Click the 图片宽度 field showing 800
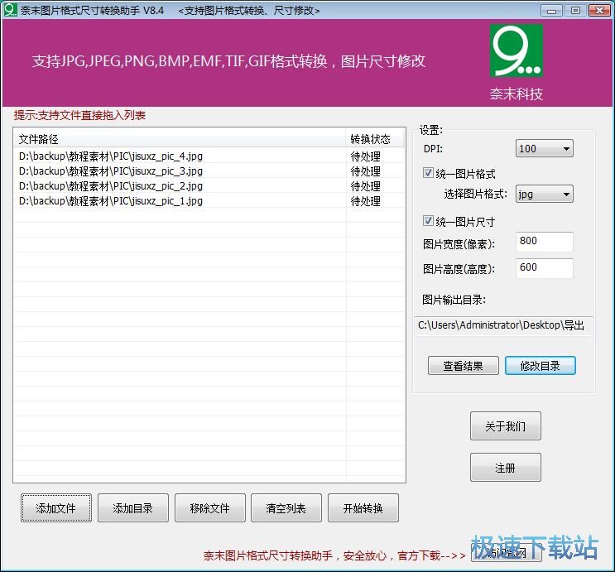The width and height of the screenshot is (615, 572). click(x=545, y=242)
